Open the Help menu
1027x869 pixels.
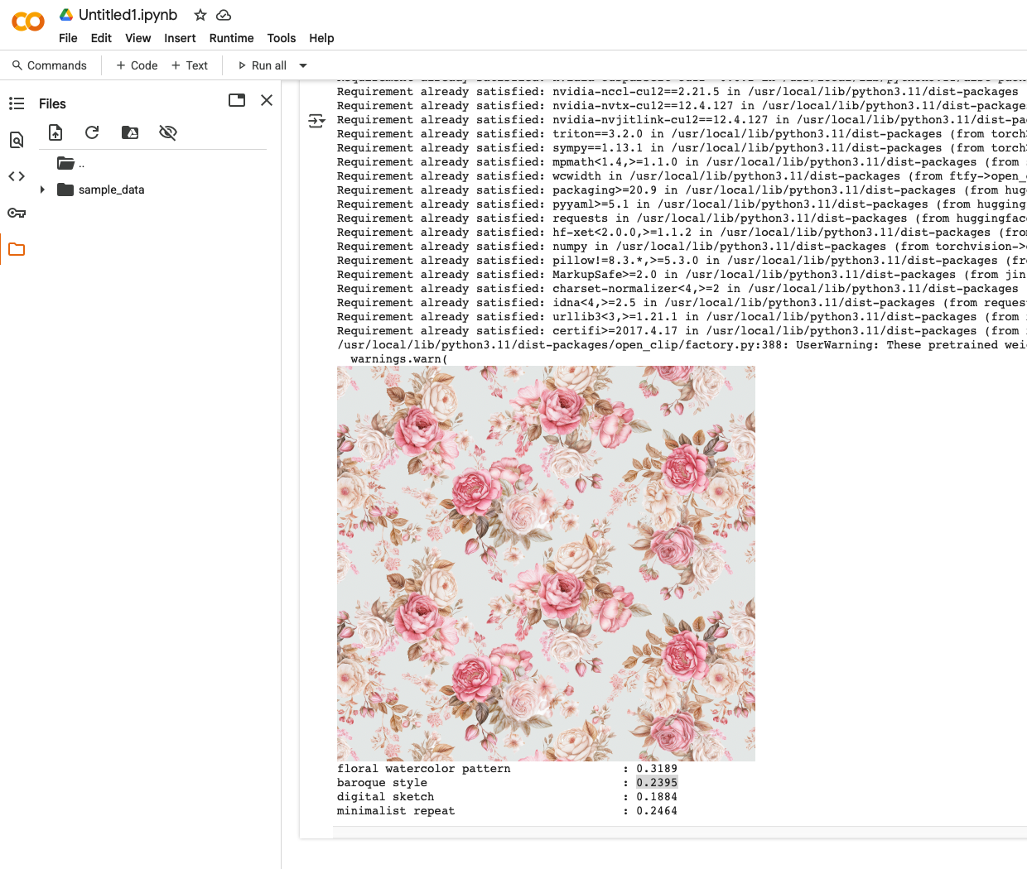point(321,38)
